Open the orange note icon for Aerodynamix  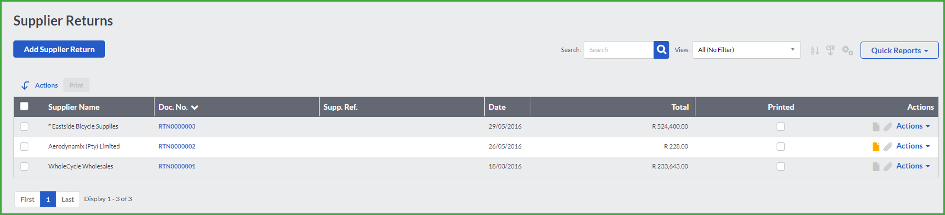pos(876,146)
